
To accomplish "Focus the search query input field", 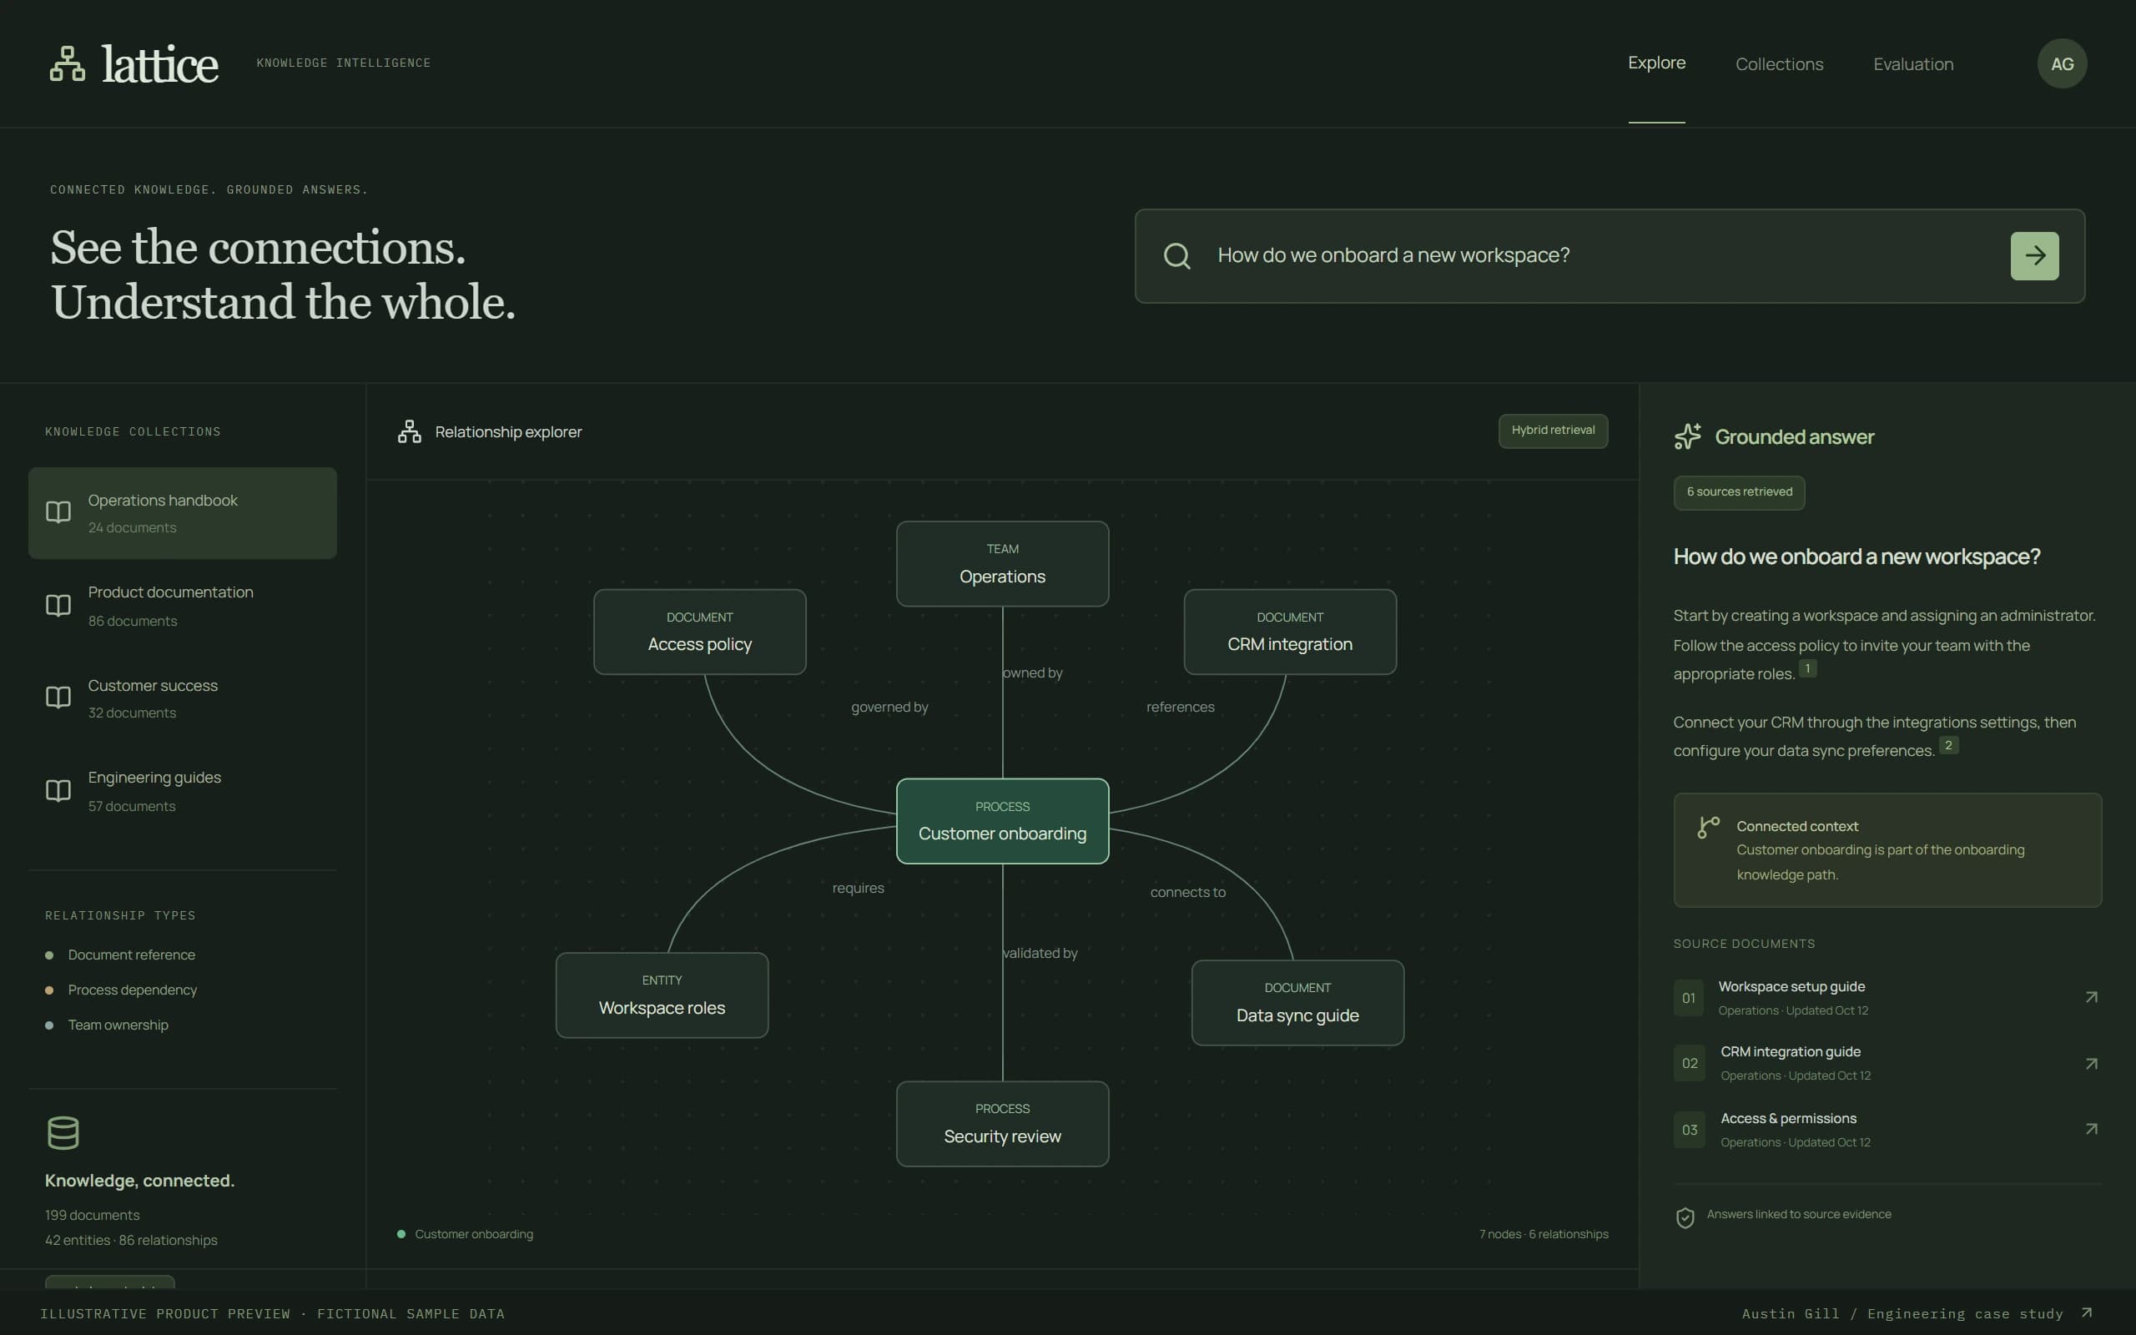I will point(1609,256).
